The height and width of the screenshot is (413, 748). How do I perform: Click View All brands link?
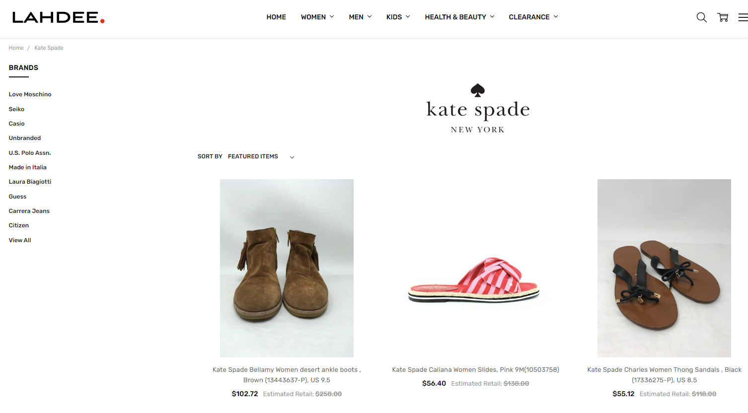[x=20, y=240]
